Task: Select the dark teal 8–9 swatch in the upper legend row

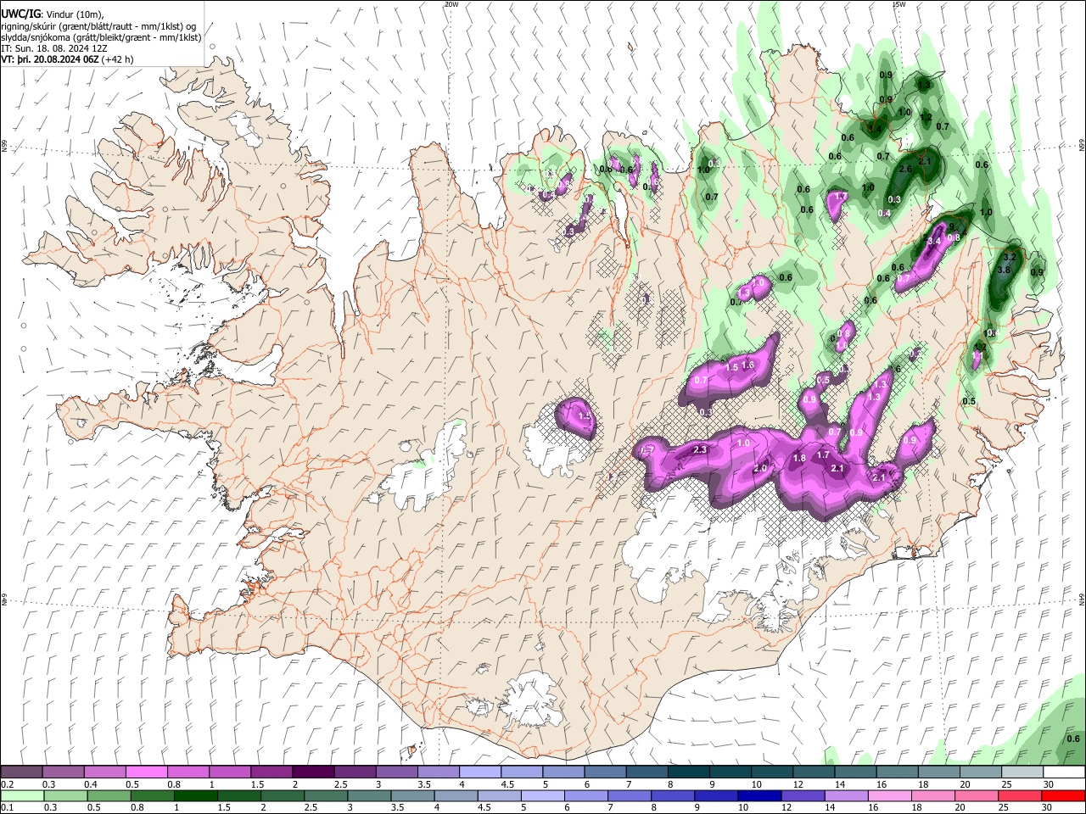Action: 687,772
